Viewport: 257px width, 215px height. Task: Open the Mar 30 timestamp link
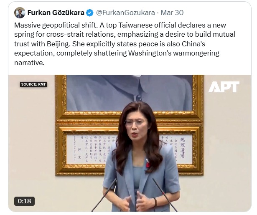point(172,13)
